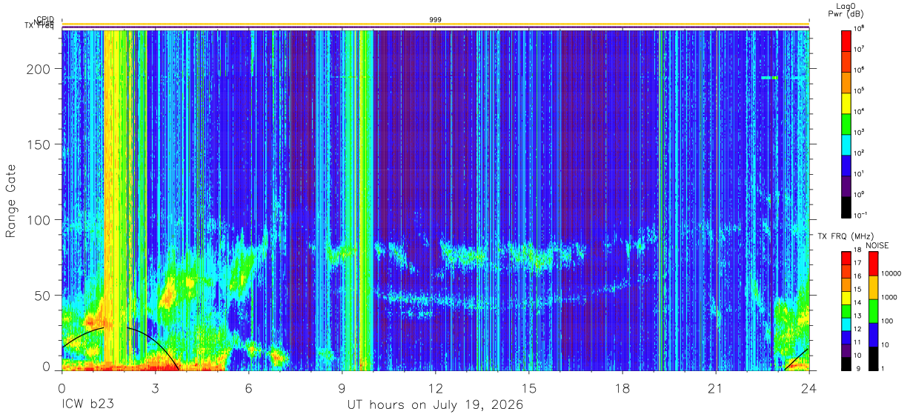
Task: Click the green segment of Lag0 Pwr colorbar
Action: pyautogui.click(x=846, y=123)
